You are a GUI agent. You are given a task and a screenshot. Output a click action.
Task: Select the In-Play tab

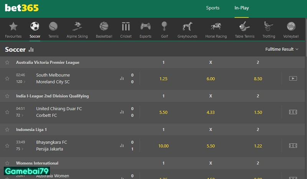[x=242, y=8]
